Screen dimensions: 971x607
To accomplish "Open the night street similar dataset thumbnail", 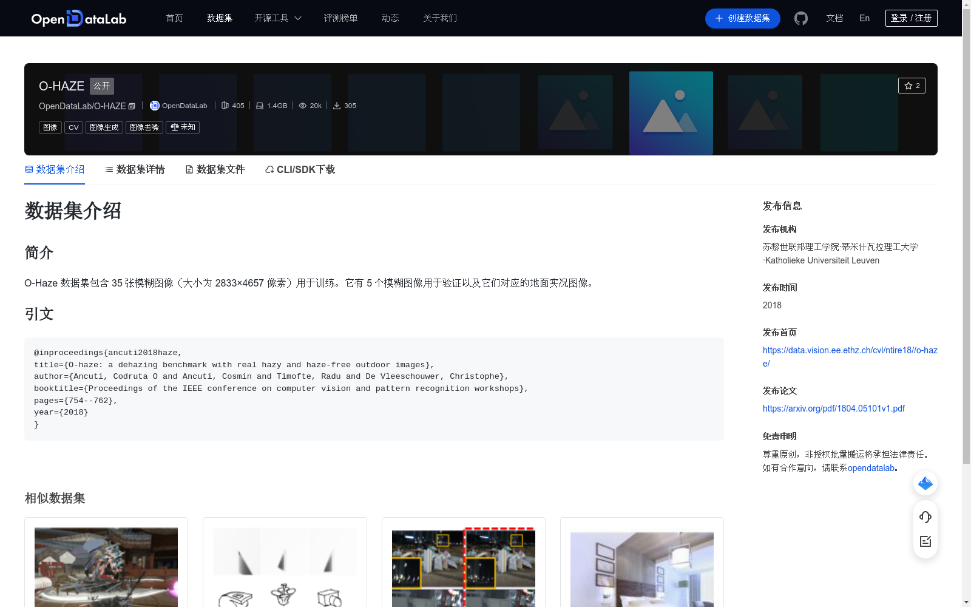I will click(464, 567).
